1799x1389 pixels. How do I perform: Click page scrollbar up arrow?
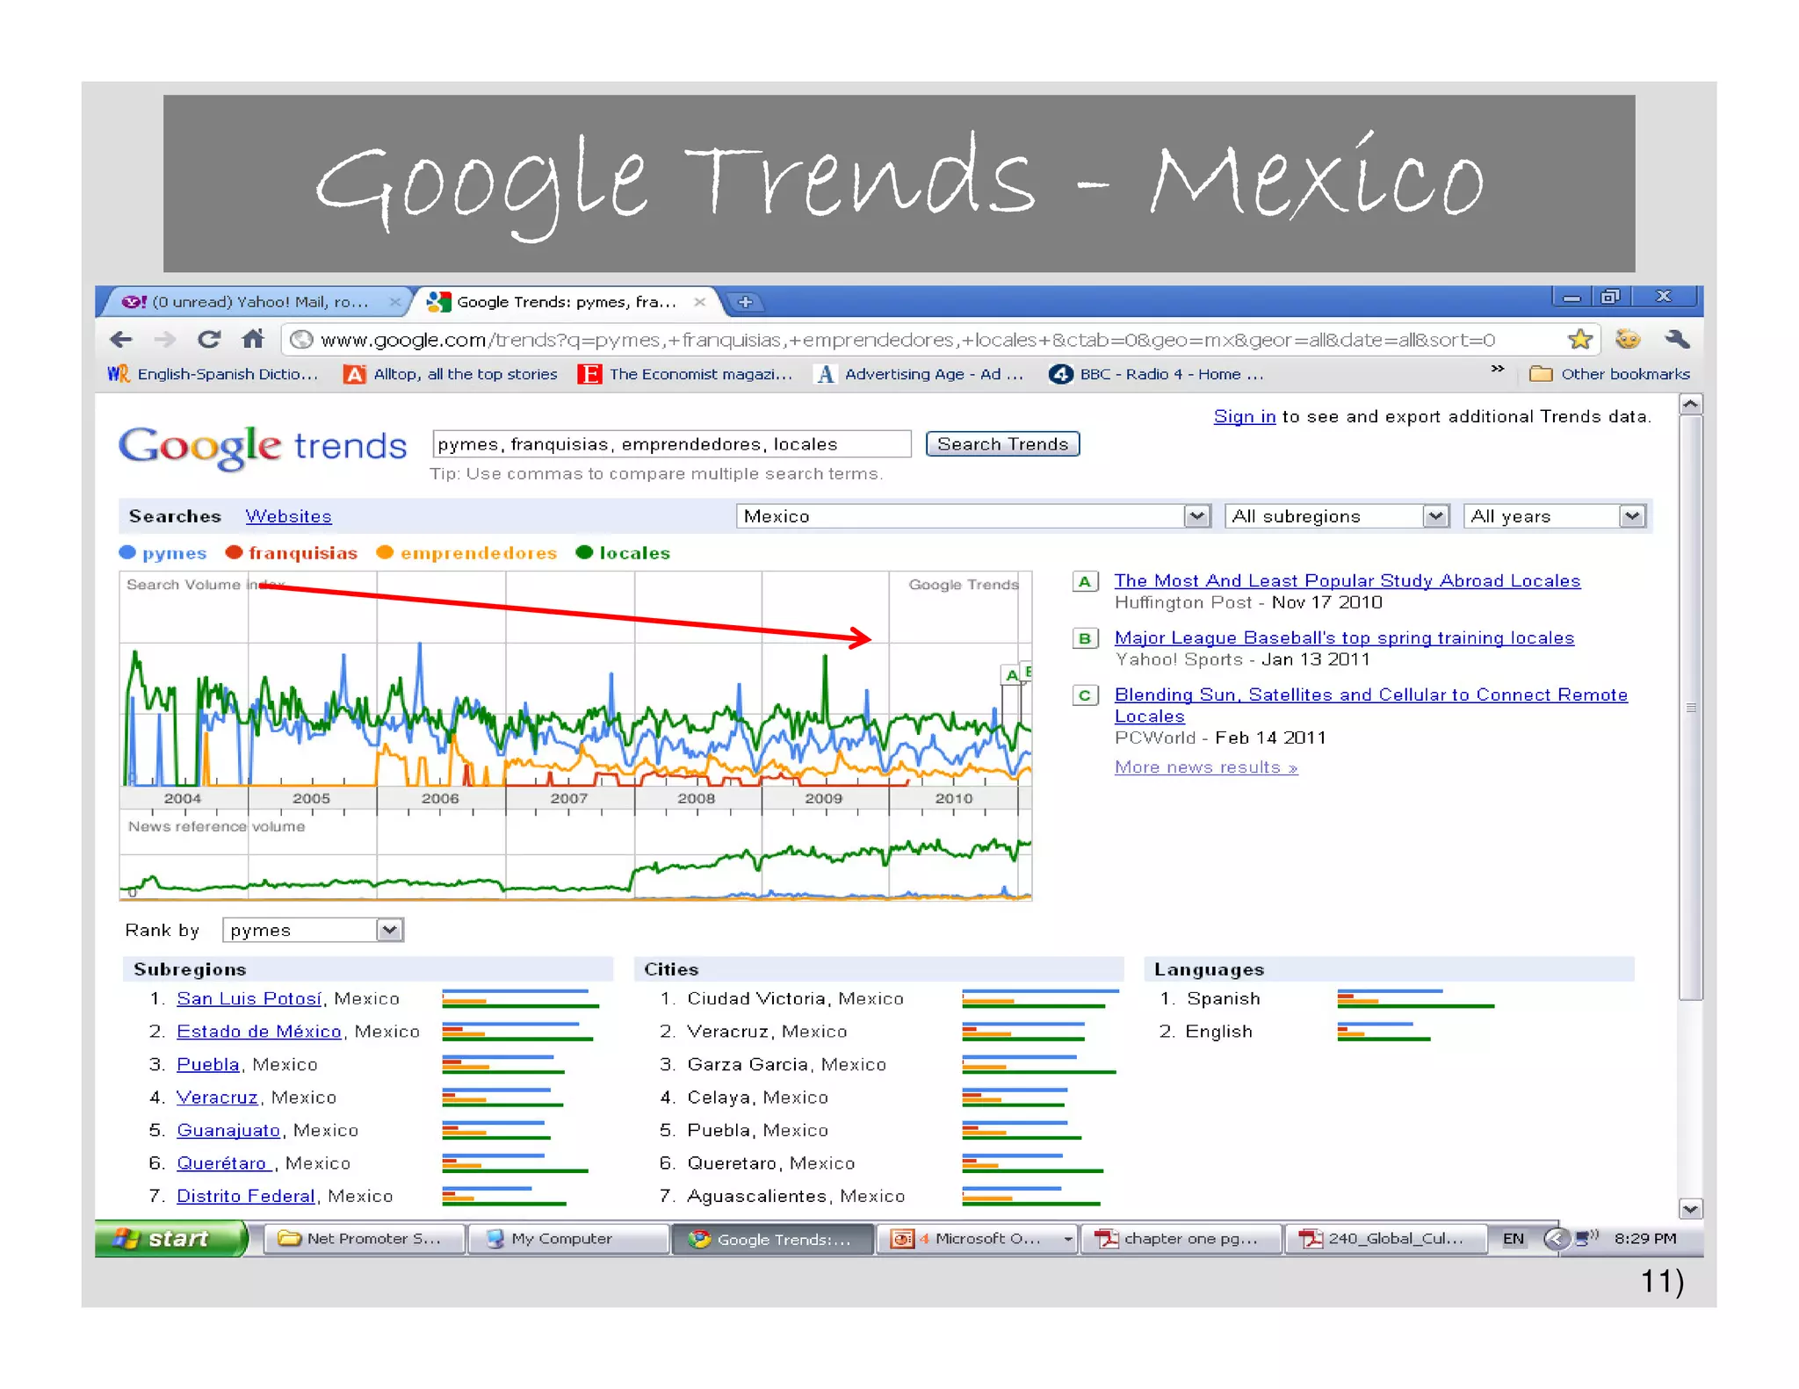pyautogui.click(x=1691, y=405)
